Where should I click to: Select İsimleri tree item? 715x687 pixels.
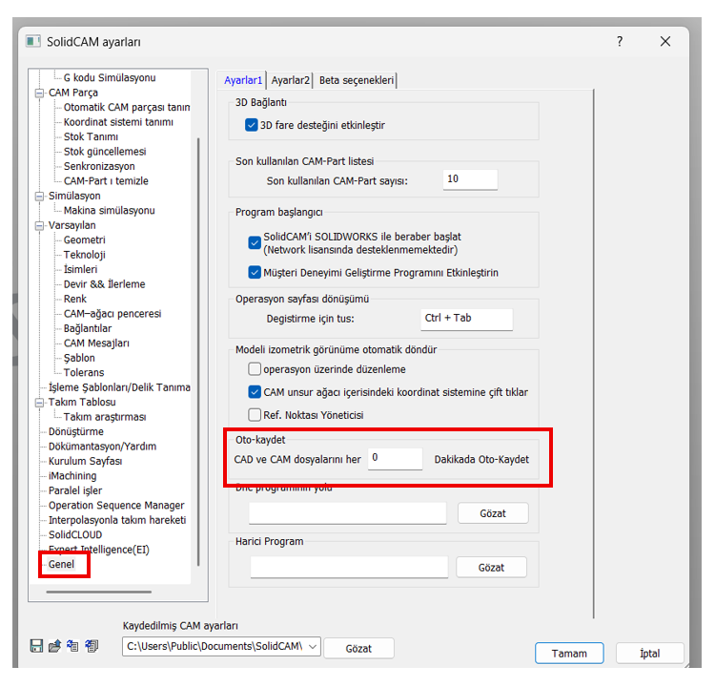80,269
